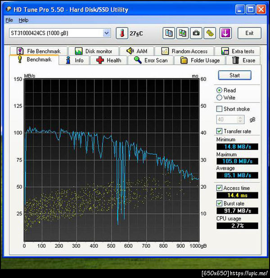Click the Average value 85.1 MB/s
Image resolution: width=270 pixels, height=278 pixels.
coord(237,175)
